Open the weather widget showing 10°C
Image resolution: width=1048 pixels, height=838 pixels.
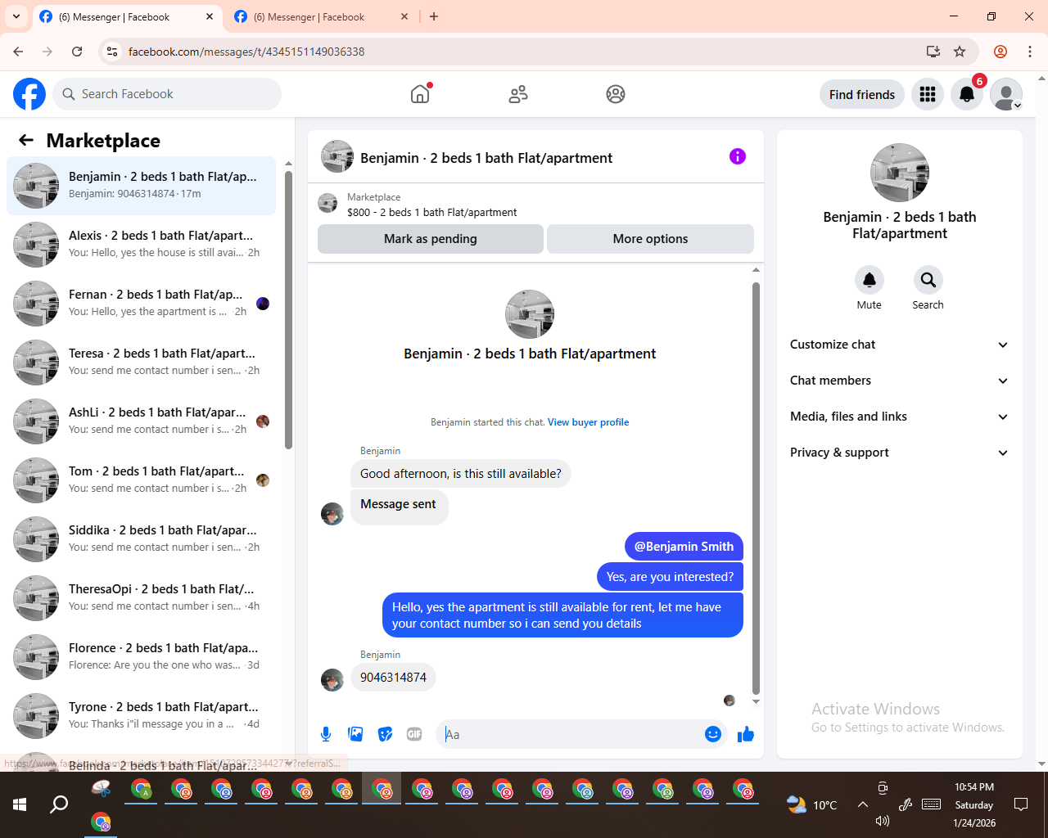[x=812, y=804]
